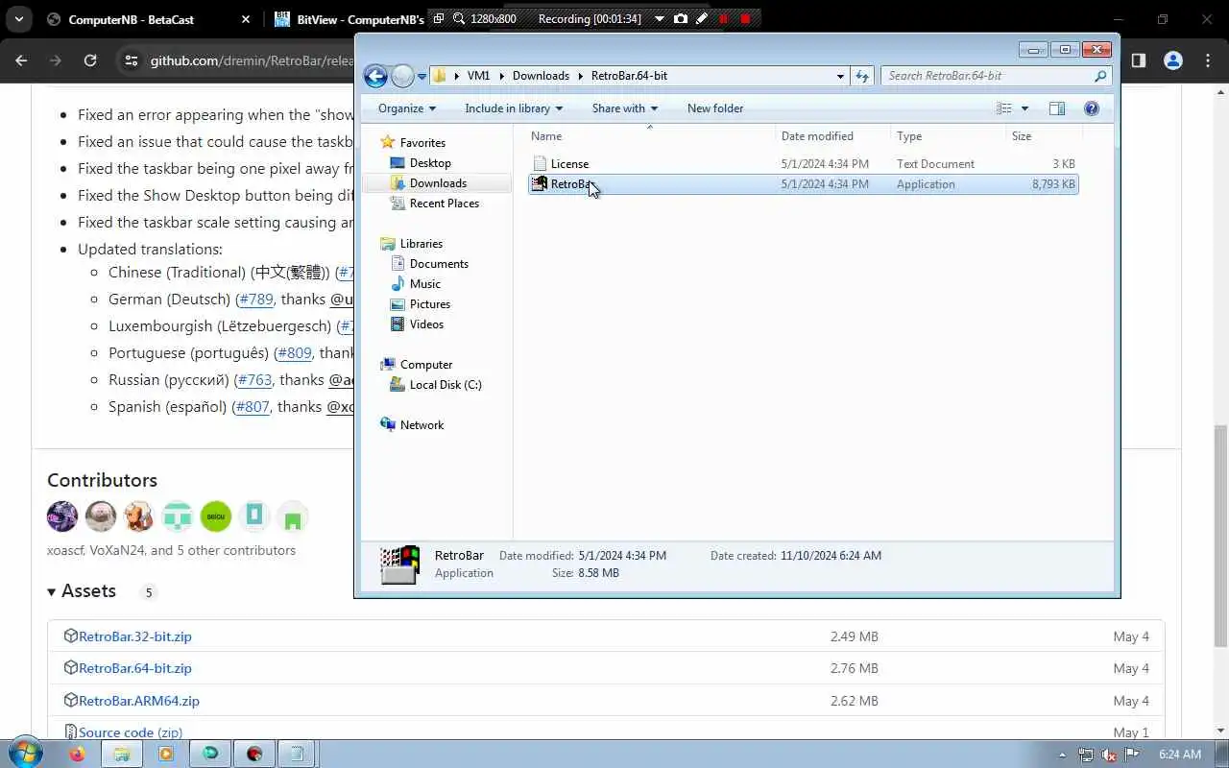Viewport: 1229px width, 768px height.
Task: Open Music library
Action: pos(424,284)
